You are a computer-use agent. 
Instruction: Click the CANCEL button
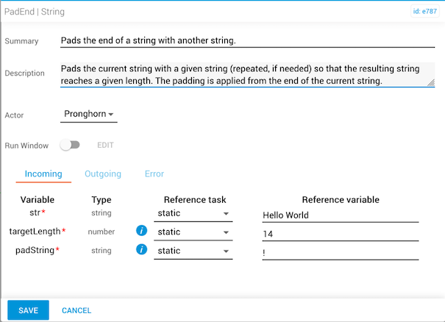coord(76,310)
